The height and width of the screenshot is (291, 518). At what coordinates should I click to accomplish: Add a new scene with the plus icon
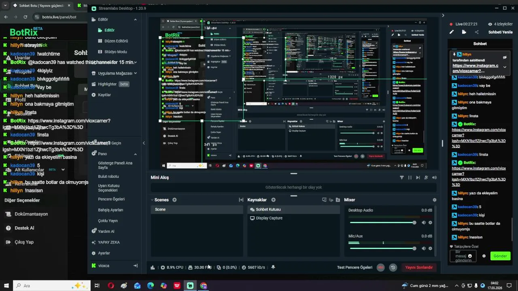[x=174, y=200]
